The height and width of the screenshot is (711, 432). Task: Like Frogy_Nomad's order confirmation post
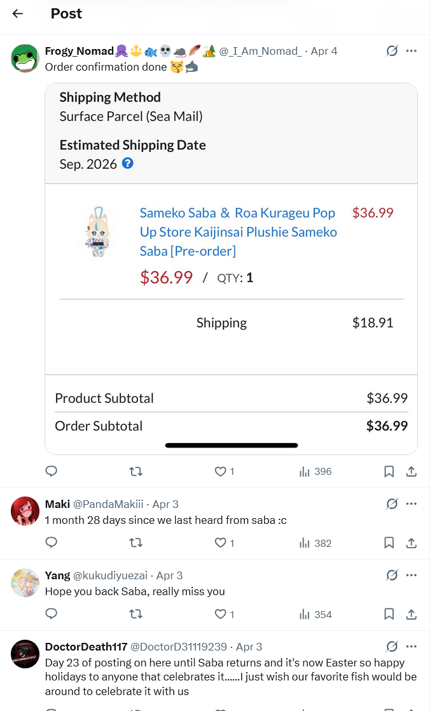click(x=221, y=472)
